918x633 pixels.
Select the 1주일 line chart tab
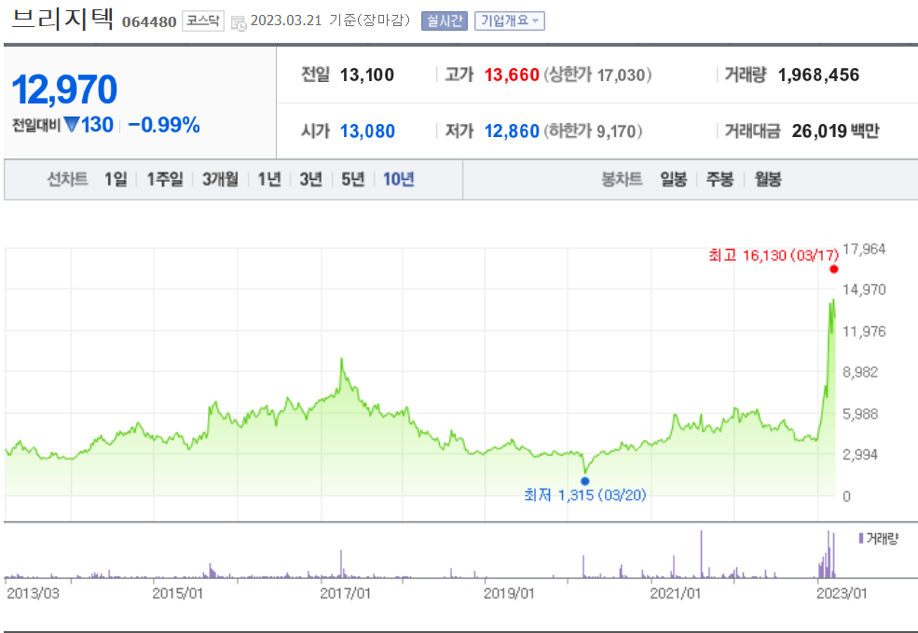click(x=165, y=179)
